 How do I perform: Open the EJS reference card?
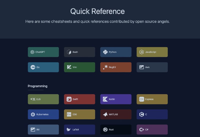pos(43,99)
